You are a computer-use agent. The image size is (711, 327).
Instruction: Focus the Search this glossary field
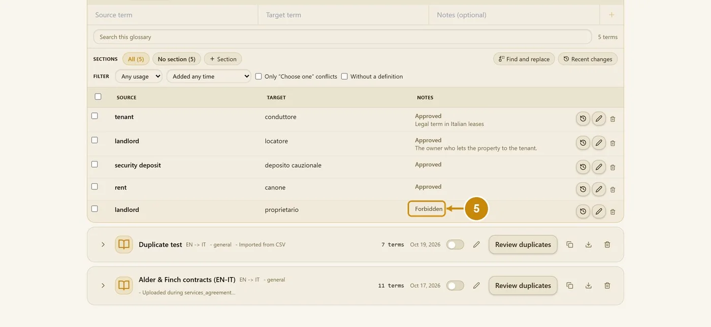point(342,37)
